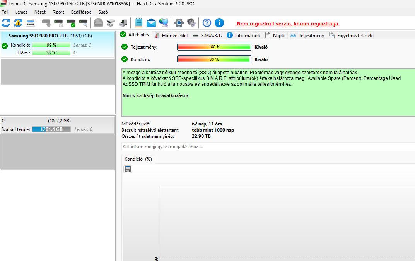This screenshot has height=261, width=415.
Task: Click the disk icon with green checkmark
Action: coord(71,23)
